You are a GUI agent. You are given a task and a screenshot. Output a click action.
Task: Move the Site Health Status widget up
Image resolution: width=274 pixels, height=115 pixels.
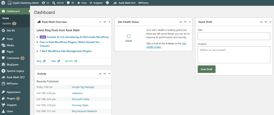[181, 22]
